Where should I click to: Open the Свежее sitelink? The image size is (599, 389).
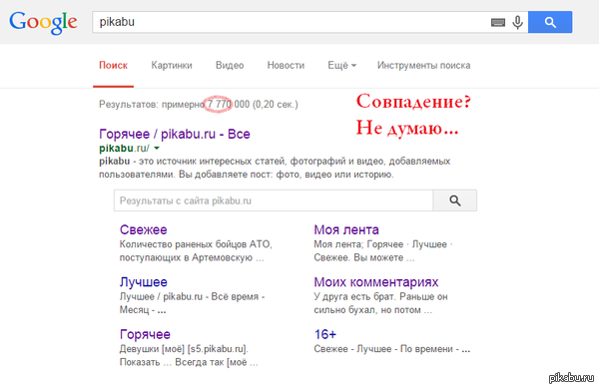(x=143, y=229)
